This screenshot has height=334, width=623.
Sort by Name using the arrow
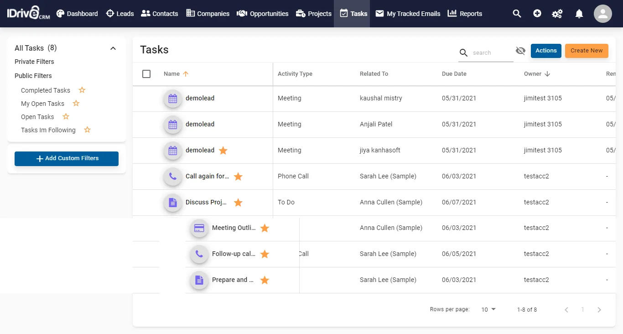(186, 74)
